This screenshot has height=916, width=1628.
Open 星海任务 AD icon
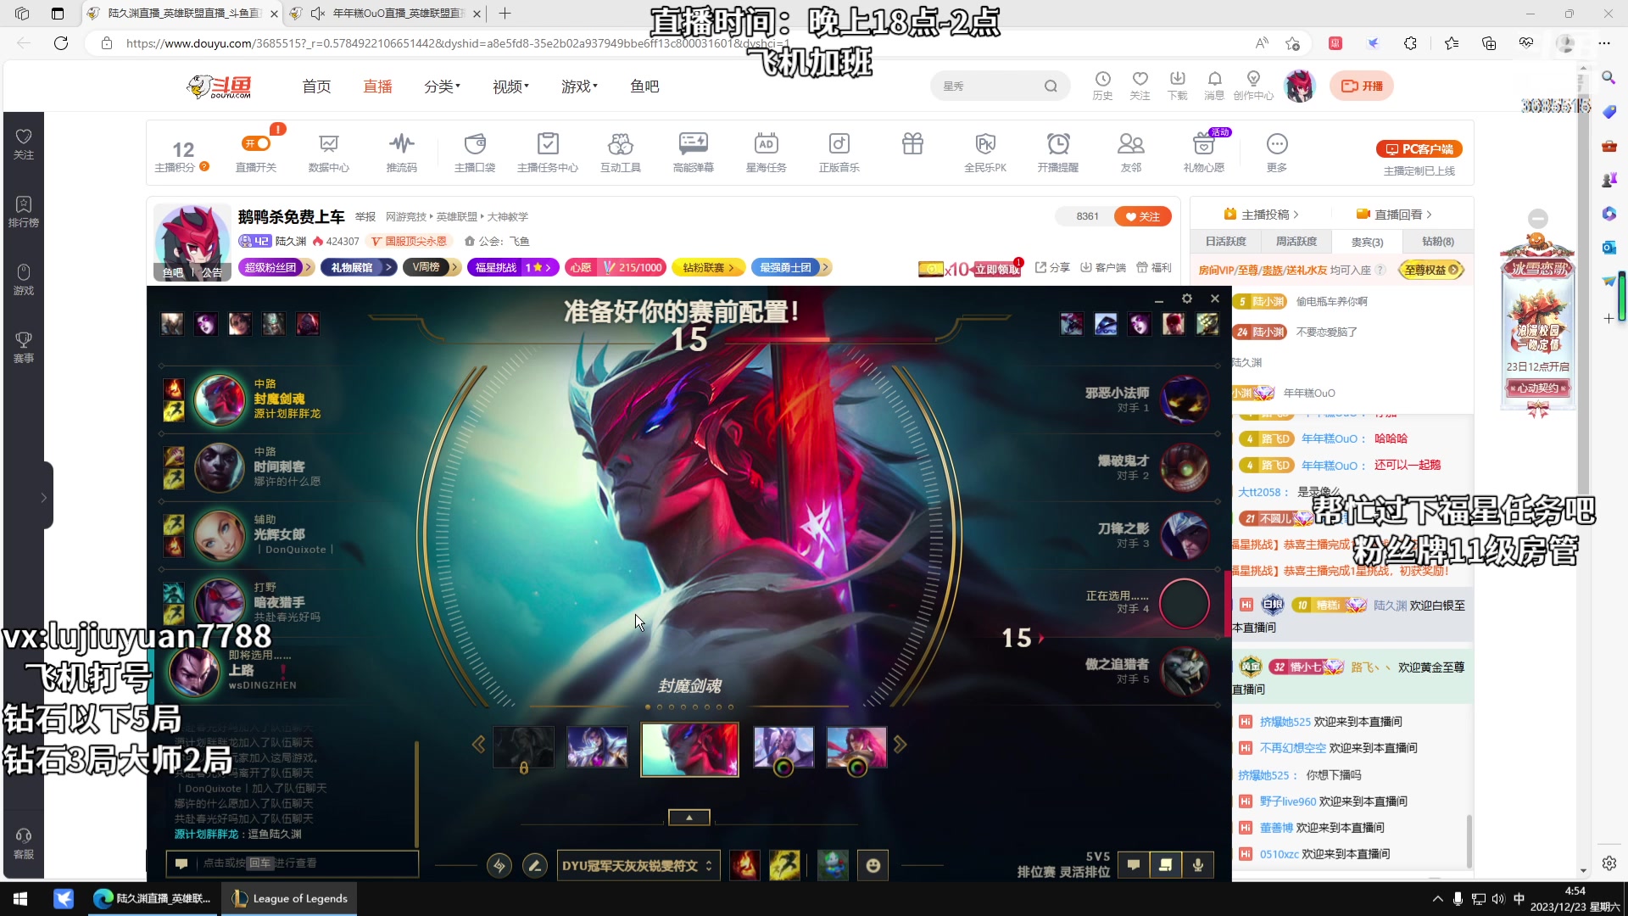coord(766,153)
